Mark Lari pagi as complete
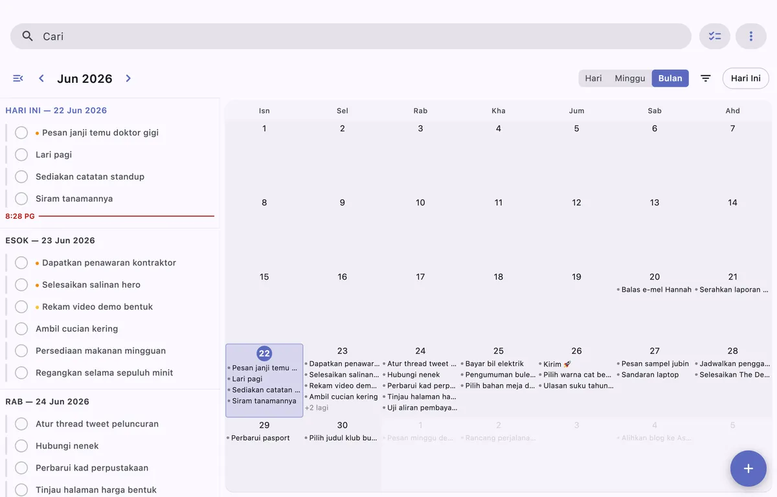Viewport: 777px width, 497px height. pyautogui.click(x=21, y=155)
